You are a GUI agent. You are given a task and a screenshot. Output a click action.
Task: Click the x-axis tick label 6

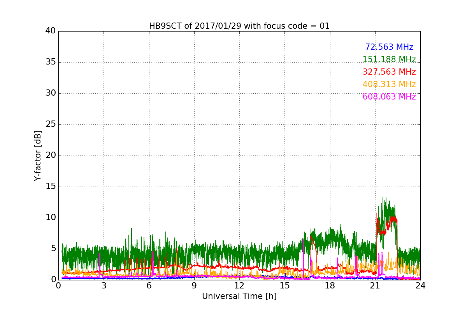149,286
